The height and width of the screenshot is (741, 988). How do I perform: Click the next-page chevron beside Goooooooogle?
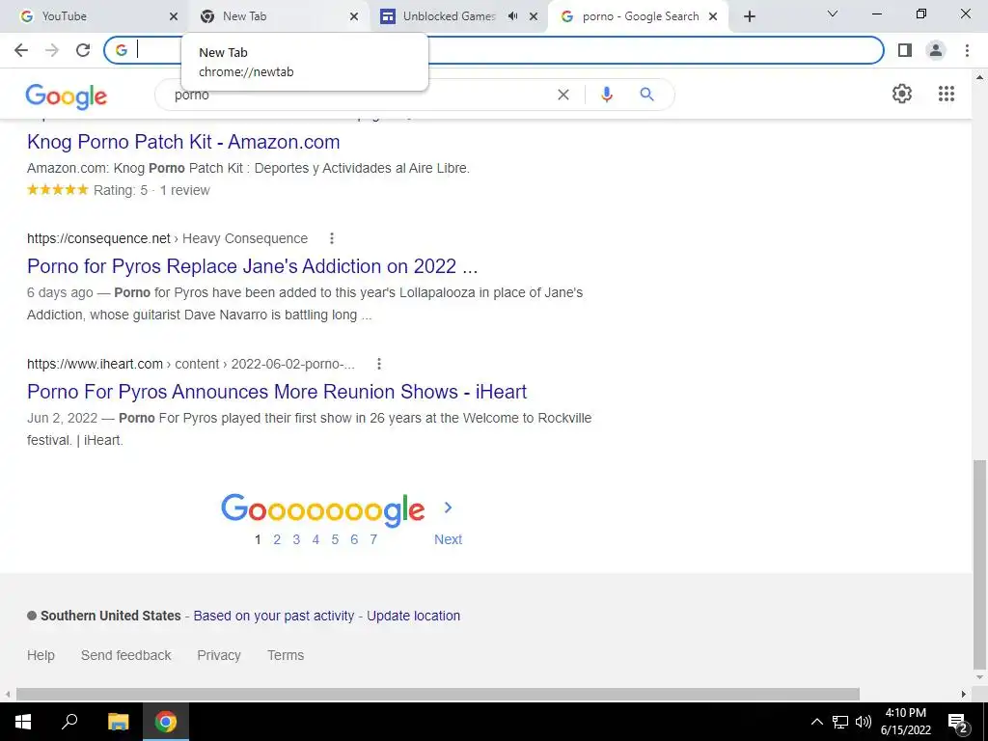click(x=448, y=508)
